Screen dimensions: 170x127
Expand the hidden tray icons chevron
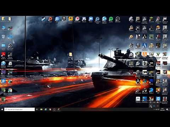154,109
